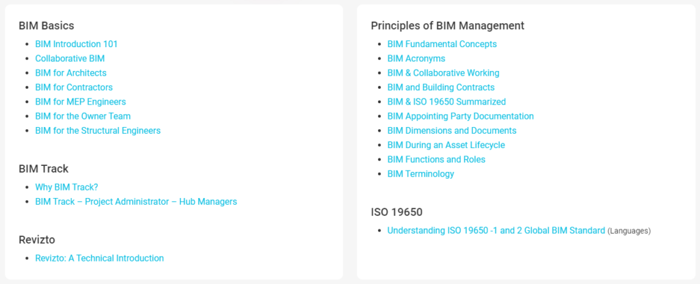Select the BIM for Contractors link

[74, 87]
